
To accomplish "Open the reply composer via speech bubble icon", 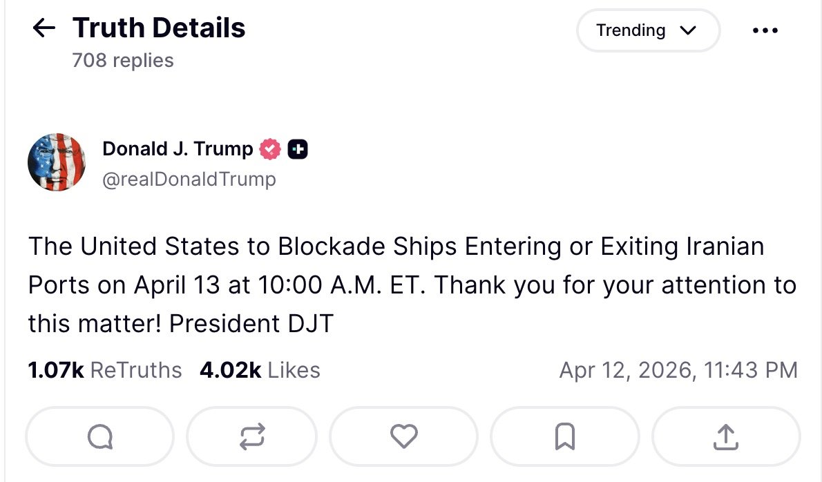I will 99,436.
